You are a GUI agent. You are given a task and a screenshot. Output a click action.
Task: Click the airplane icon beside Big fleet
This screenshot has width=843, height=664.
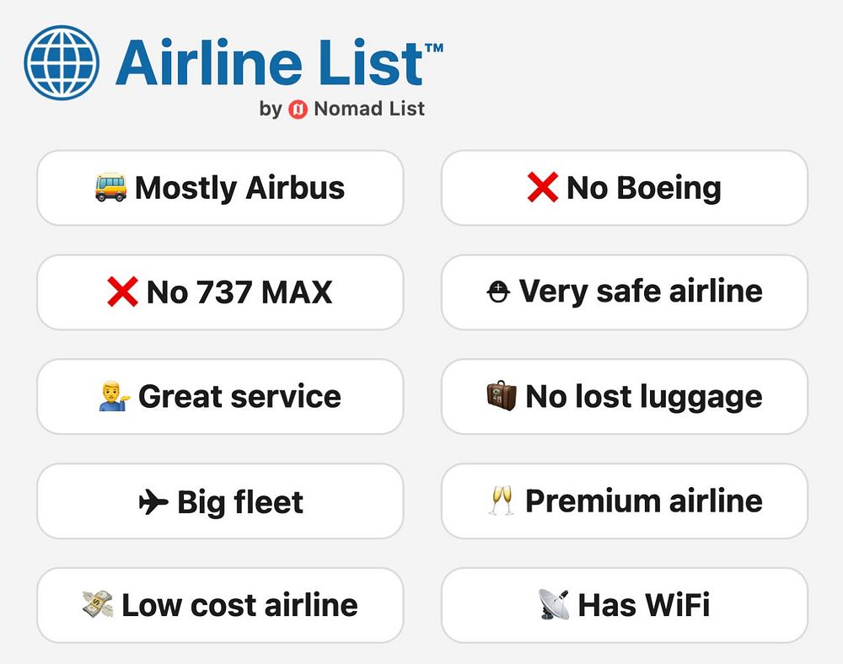(153, 502)
